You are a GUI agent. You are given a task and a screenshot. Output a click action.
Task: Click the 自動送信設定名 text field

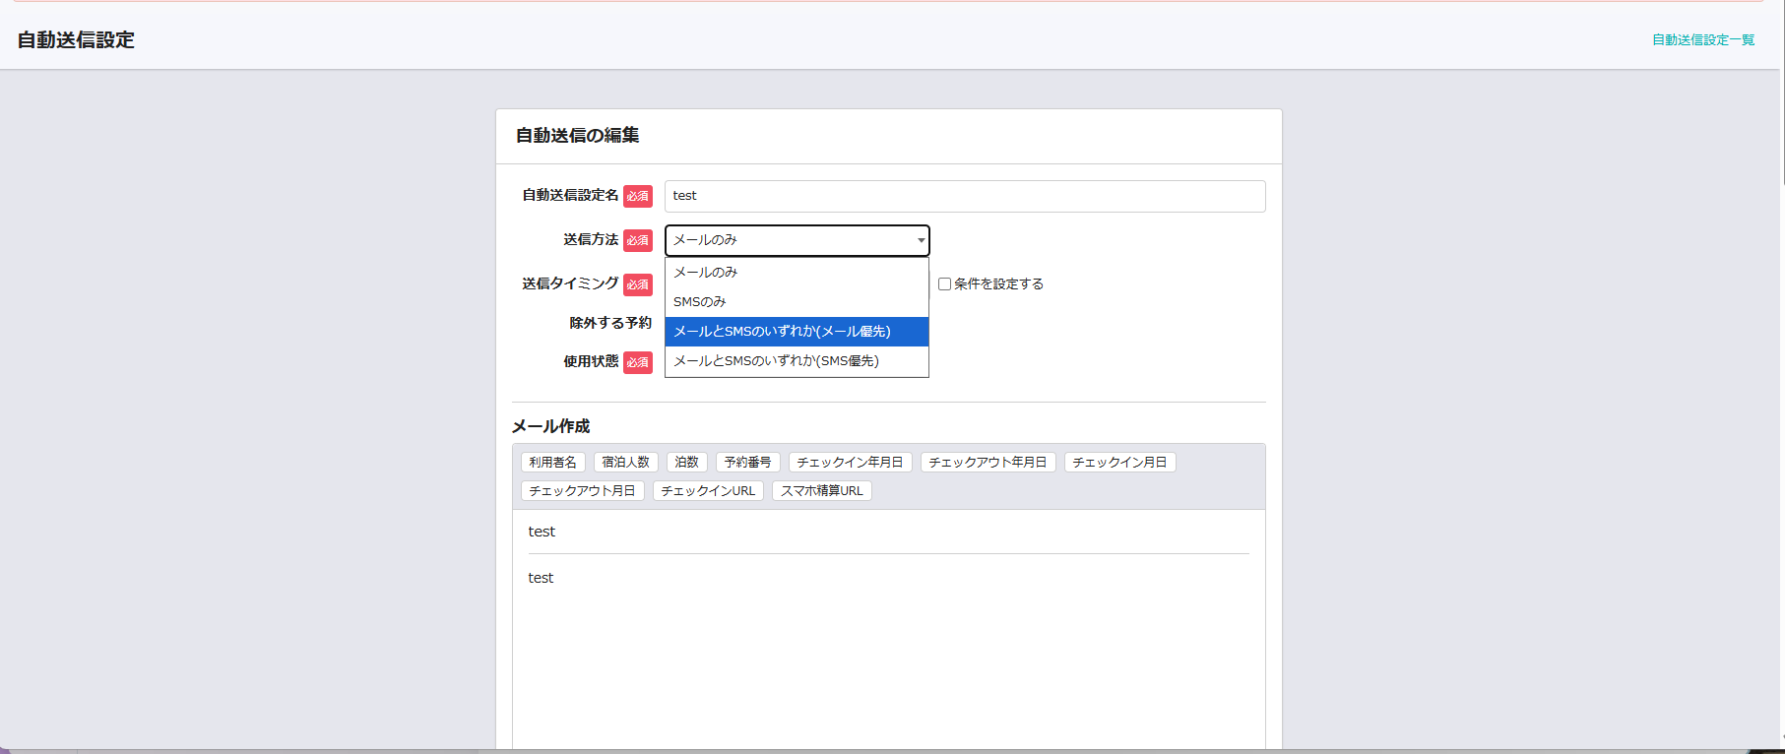964,196
